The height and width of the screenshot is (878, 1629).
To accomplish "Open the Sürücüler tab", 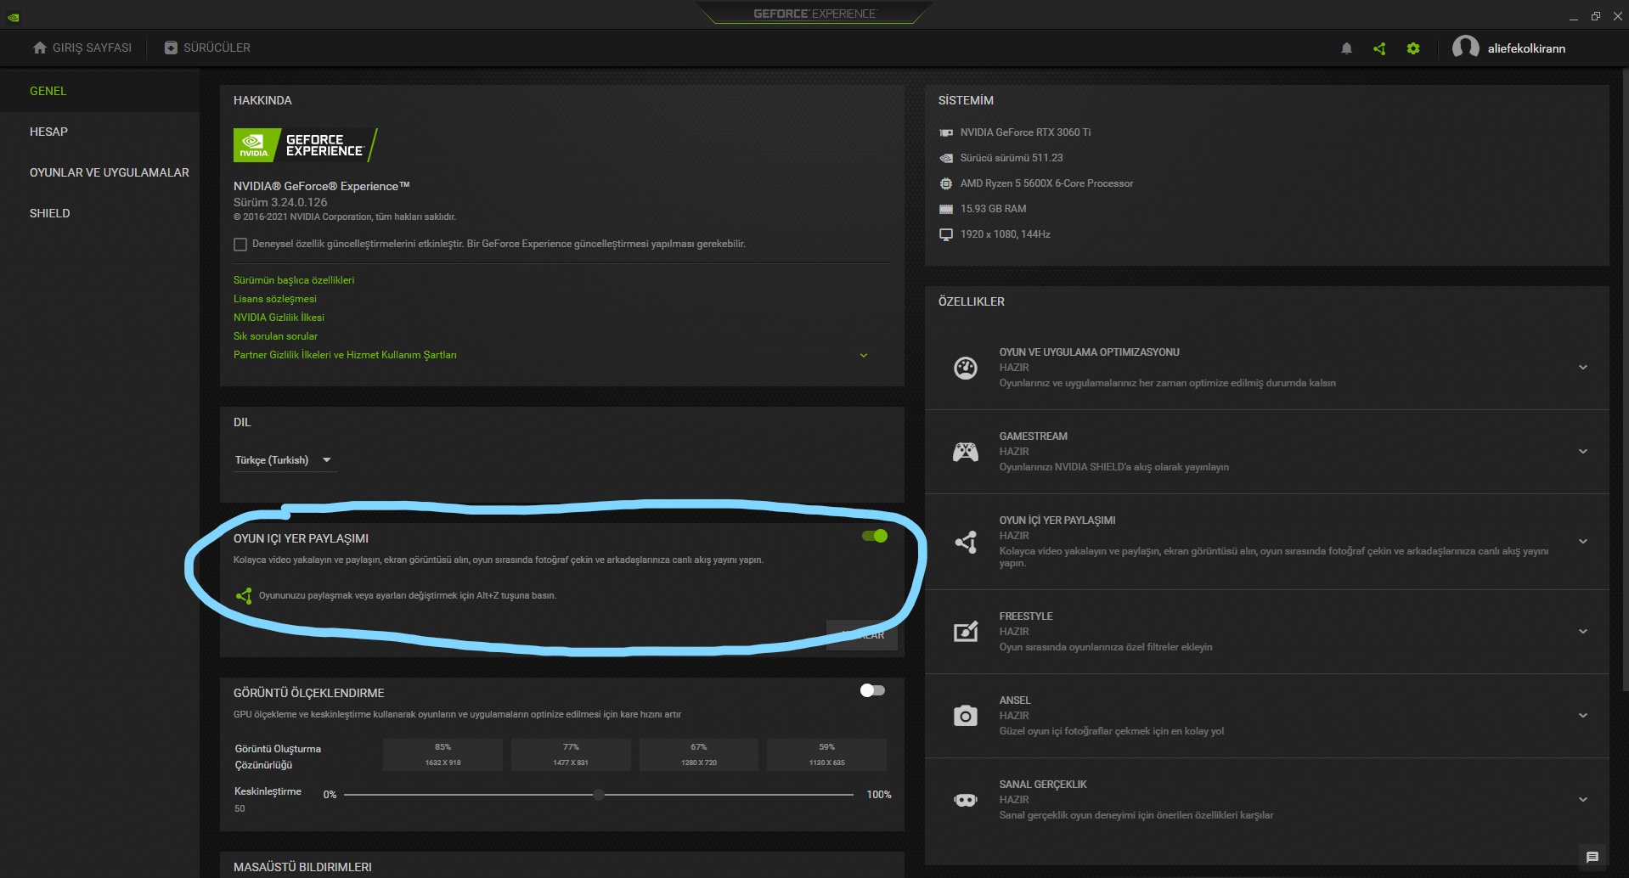I will (208, 48).
